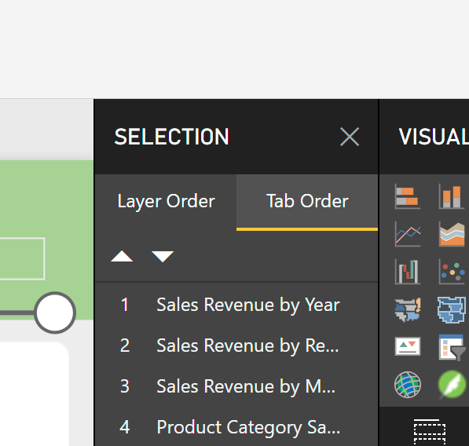
Task: Select Sales Revenue by Year item
Action: point(236,305)
